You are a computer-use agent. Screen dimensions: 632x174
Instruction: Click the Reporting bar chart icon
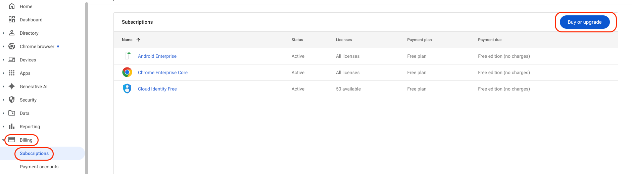[12, 127]
